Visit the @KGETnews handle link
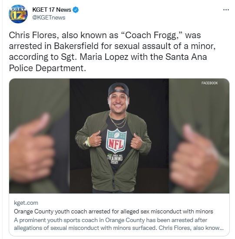 pos(49,18)
